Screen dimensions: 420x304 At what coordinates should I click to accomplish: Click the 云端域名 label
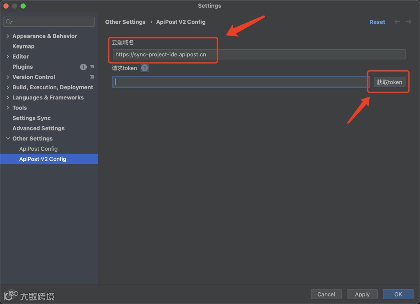(122, 42)
